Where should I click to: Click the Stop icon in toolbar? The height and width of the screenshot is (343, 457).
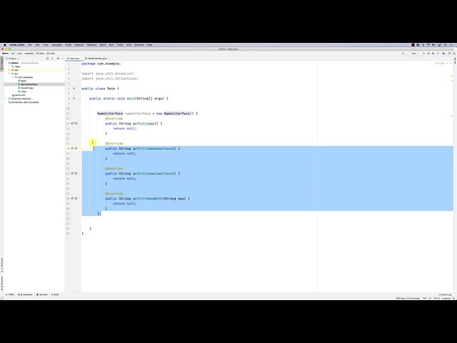[438, 54]
